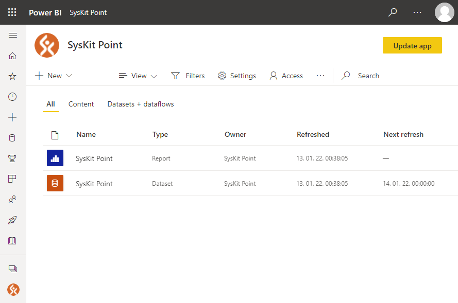Click the Power BI title in header
Viewport: 458px width, 303px height.
[x=45, y=12]
